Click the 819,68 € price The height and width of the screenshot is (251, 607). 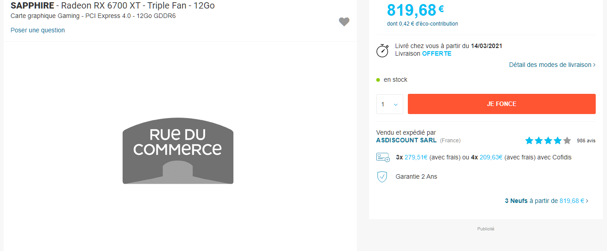tap(415, 10)
